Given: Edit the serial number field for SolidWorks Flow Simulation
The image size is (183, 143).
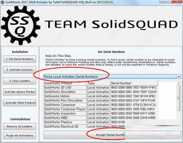Looking at the screenshot, I should click(x=134, y=101).
